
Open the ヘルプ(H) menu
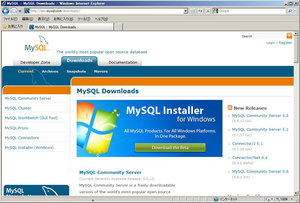tap(101, 19)
